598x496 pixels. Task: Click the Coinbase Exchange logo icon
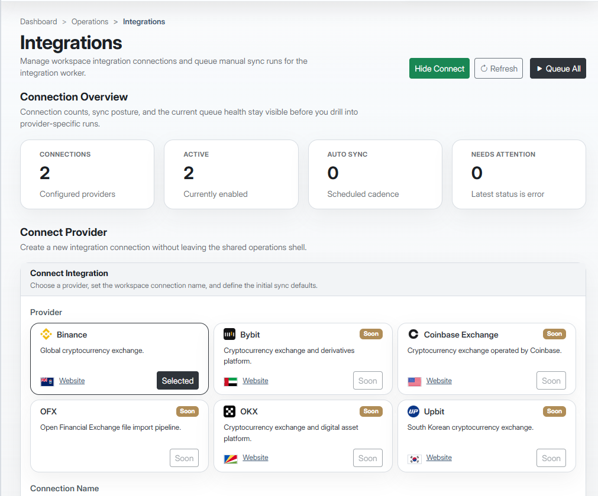pos(413,334)
